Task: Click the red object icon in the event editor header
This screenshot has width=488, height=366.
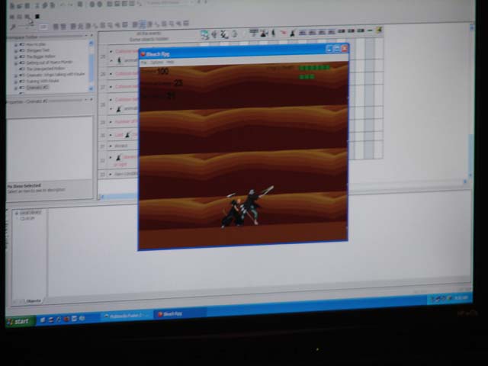Action: [283, 33]
